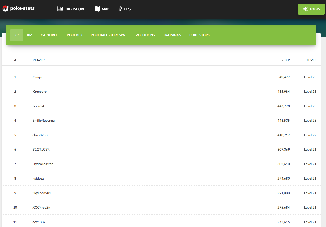Open top player Csnipe's profile
Viewport: 326px width, 227px height.
coord(37,77)
